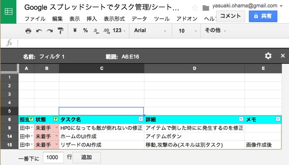This screenshot has height=165, width=289.
Task: Open 未着手 status dropdown in row 14
Action: click(56, 136)
